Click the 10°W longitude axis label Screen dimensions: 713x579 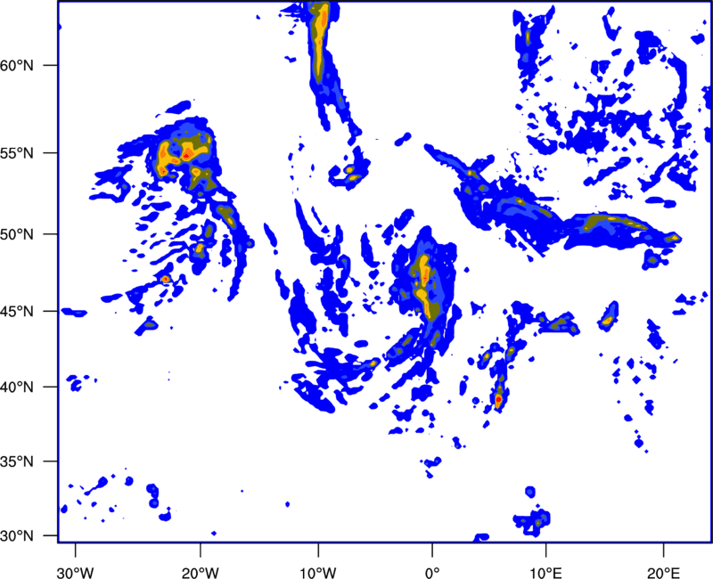click(x=317, y=573)
